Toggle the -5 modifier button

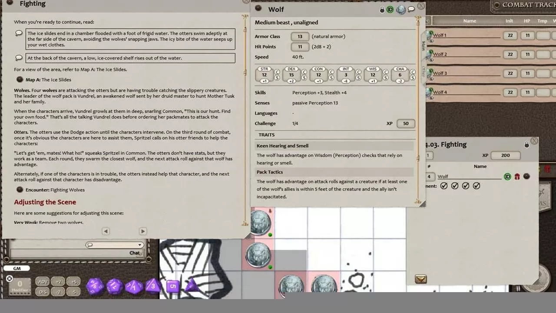click(74, 292)
